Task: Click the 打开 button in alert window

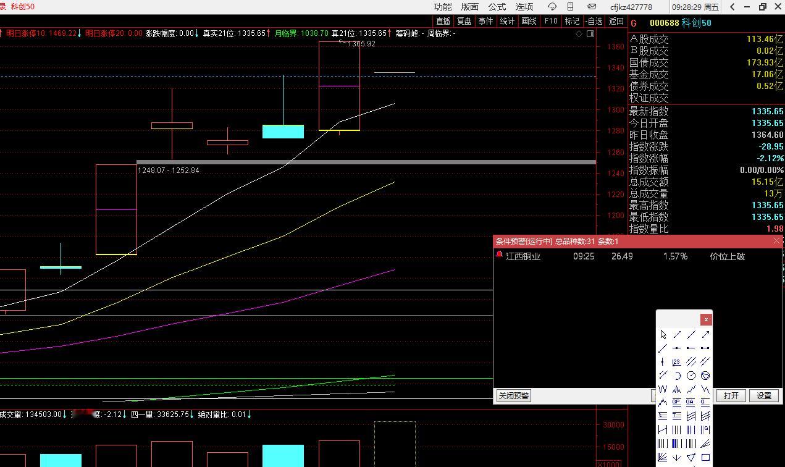Action: (731, 396)
